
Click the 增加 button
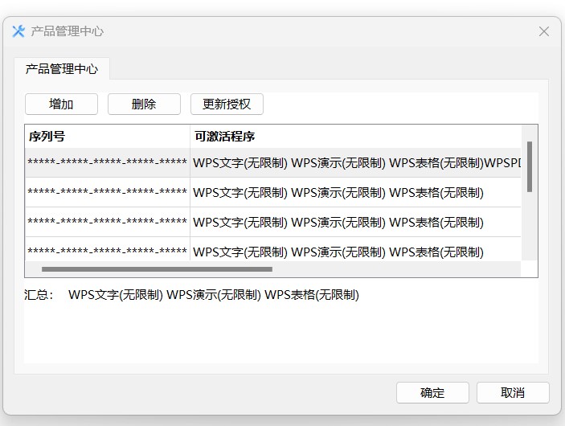click(x=61, y=104)
